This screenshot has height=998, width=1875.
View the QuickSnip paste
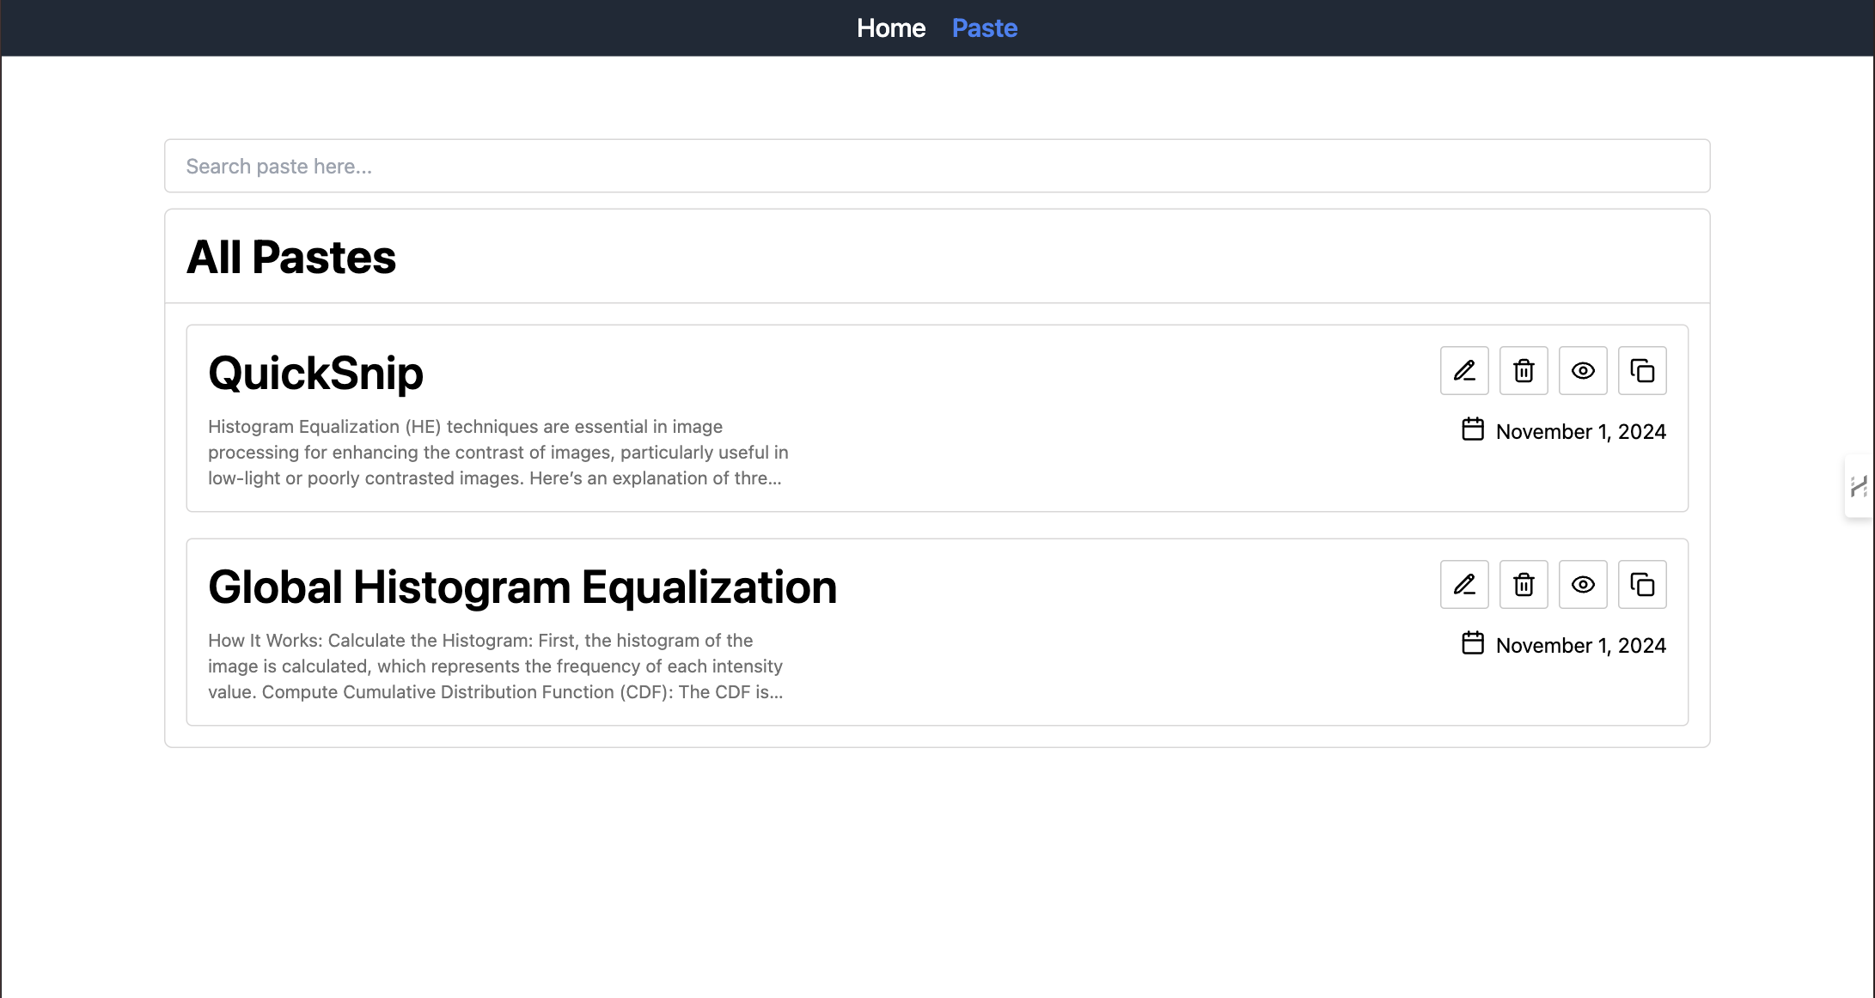pyautogui.click(x=1583, y=371)
